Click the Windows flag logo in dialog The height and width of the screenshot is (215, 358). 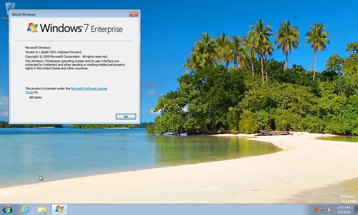point(32,28)
